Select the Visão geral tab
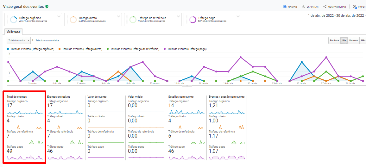The height and width of the screenshot is (167, 366). pos(14,32)
